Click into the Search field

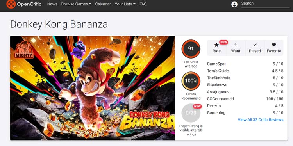(x=265, y=4)
